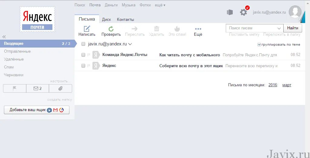Viewport: 310px width, 158px height.
Task: Collapse sidebar with double-chevron icon
Action: [4, 37]
